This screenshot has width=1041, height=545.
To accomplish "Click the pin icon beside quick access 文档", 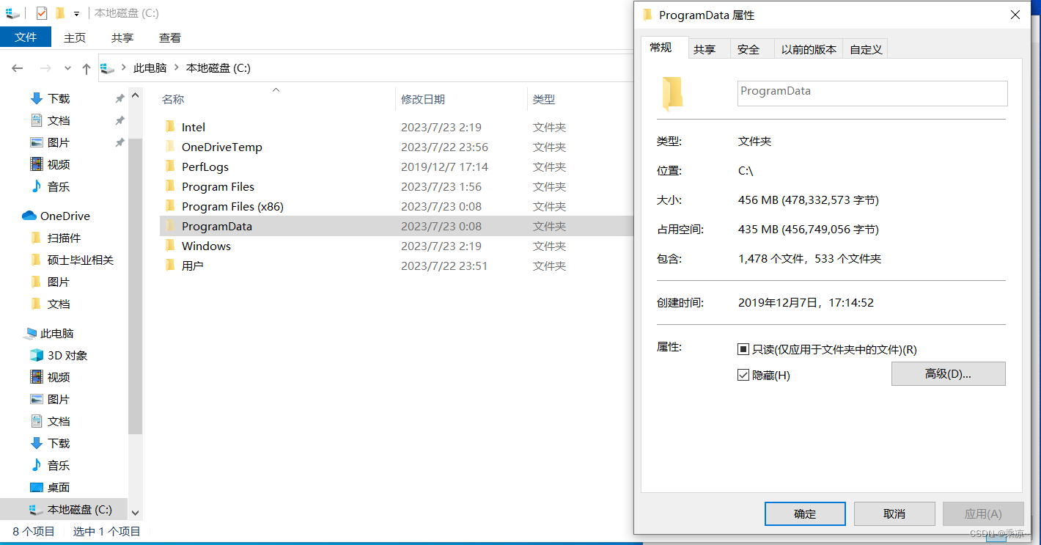I will click(x=119, y=120).
